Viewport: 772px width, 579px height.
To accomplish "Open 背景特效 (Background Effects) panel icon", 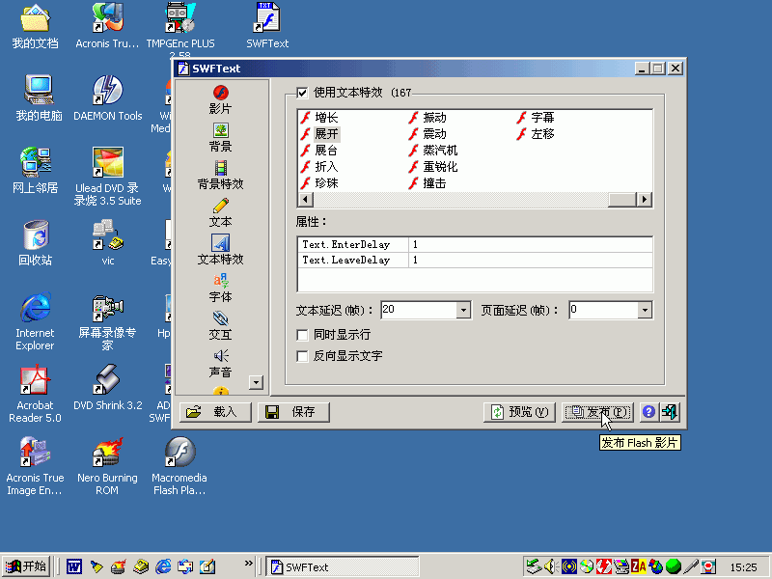I will 220,169.
